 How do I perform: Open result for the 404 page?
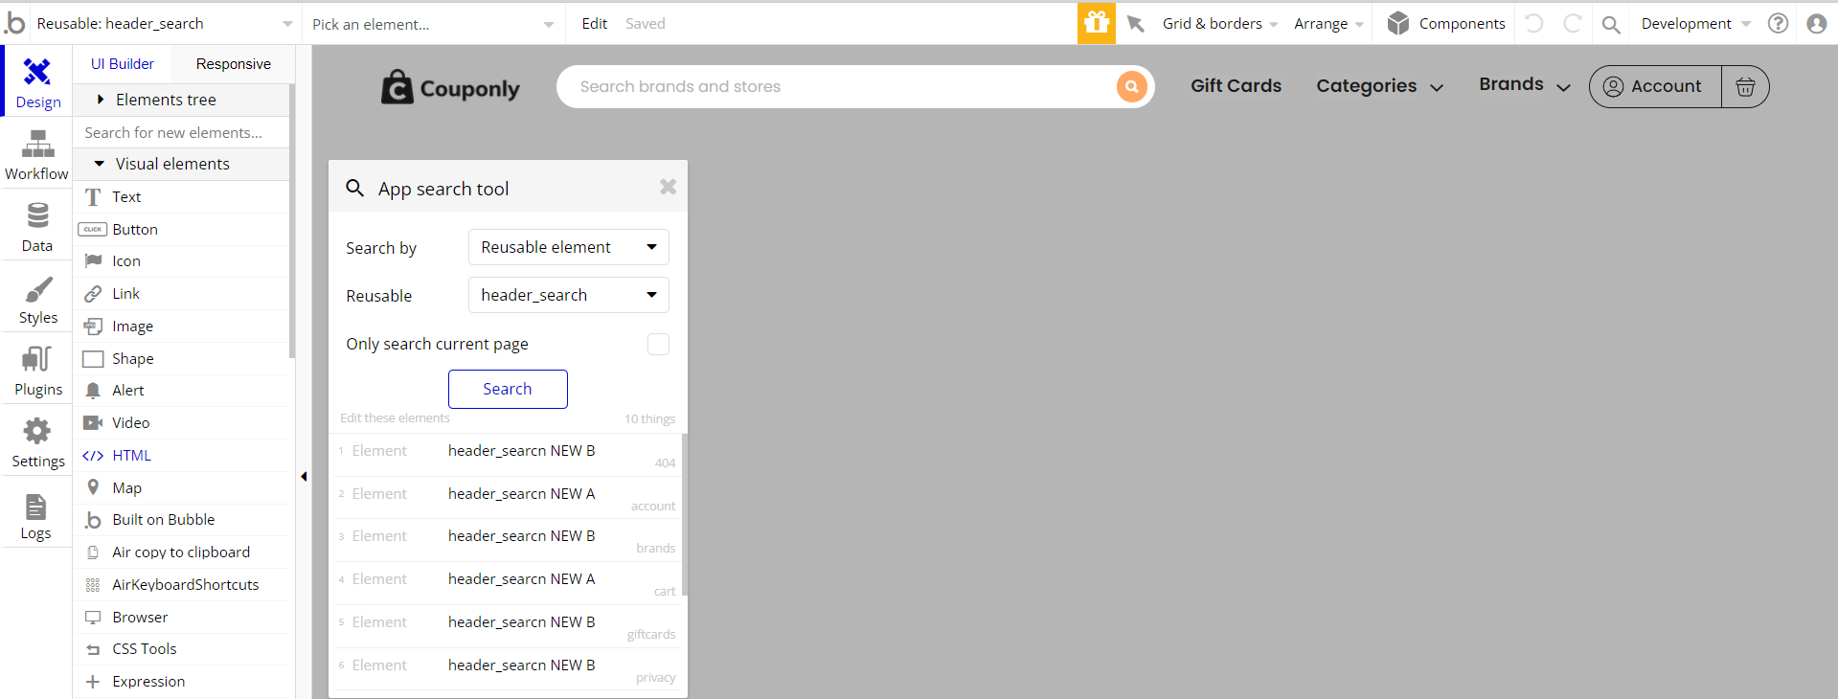[x=508, y=455]
